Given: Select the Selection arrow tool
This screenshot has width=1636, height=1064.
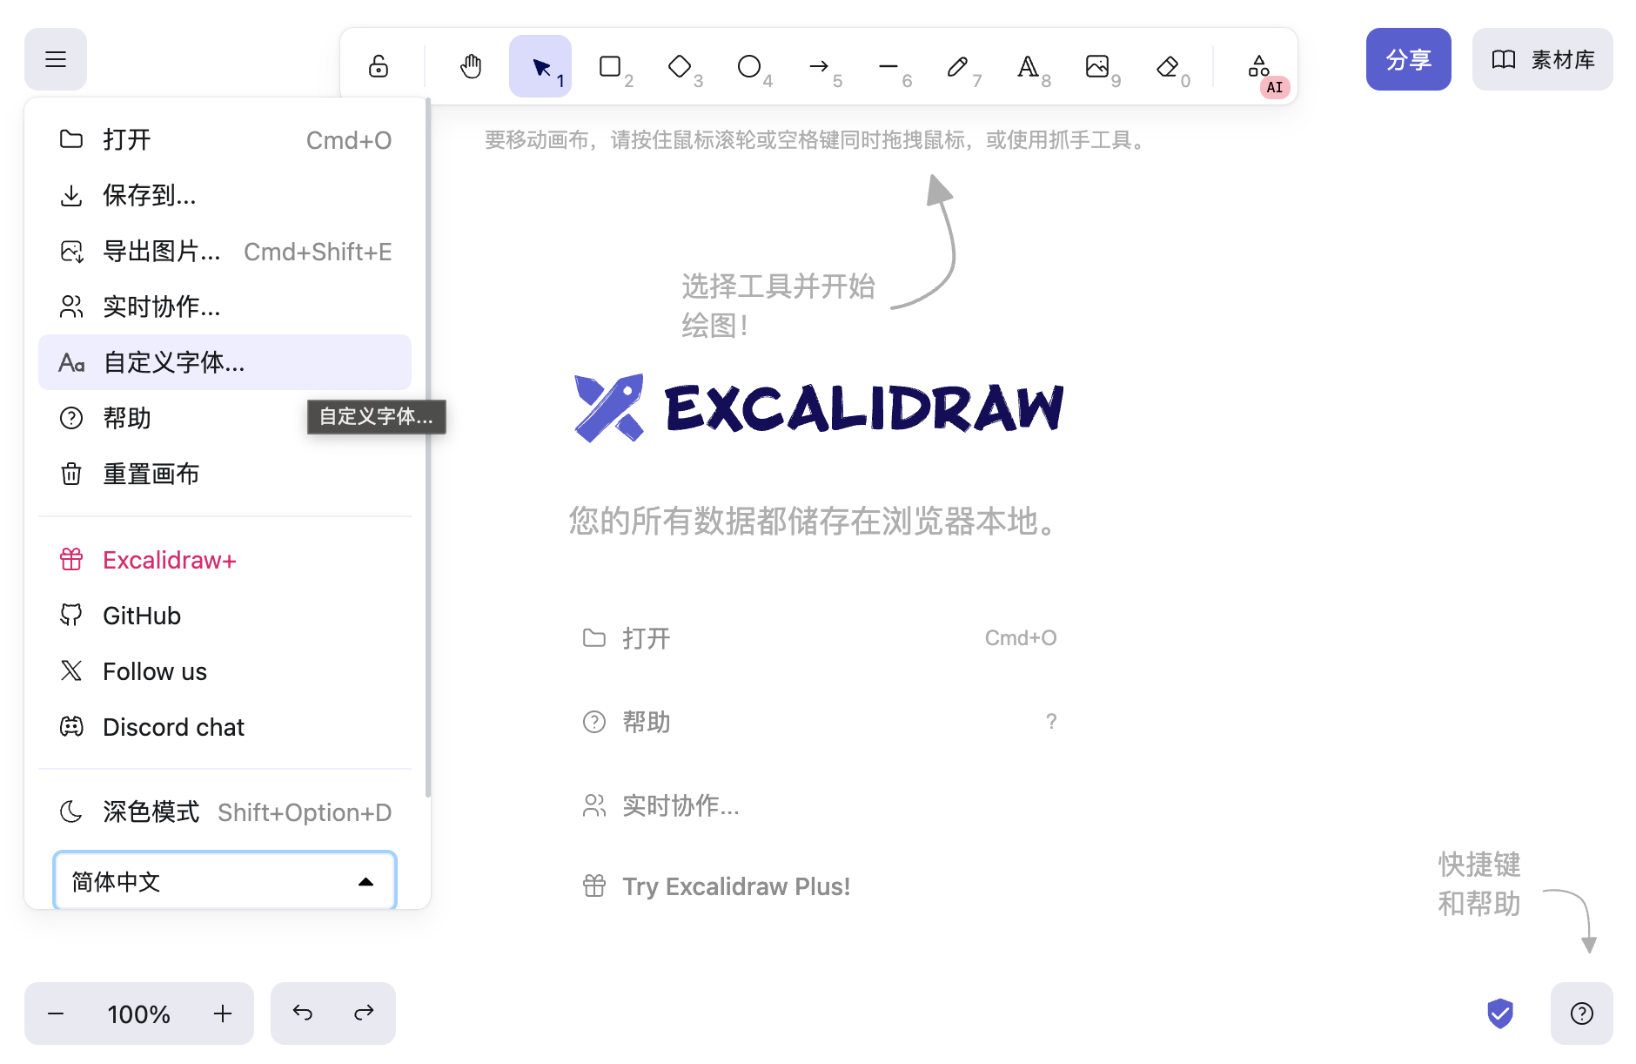Looking at the screenshot, I should tap(540, 66).
